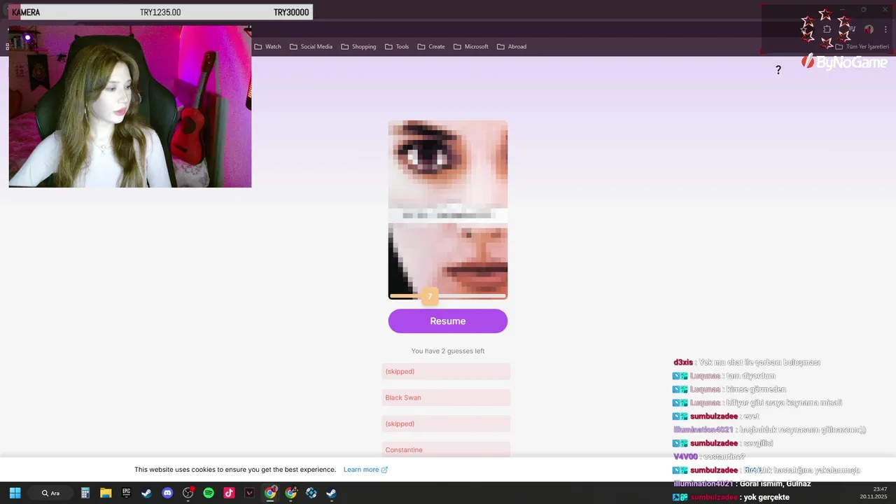Open the Social Media bookmarks folder
896x504 pixels.
click(x=311, y=47)
